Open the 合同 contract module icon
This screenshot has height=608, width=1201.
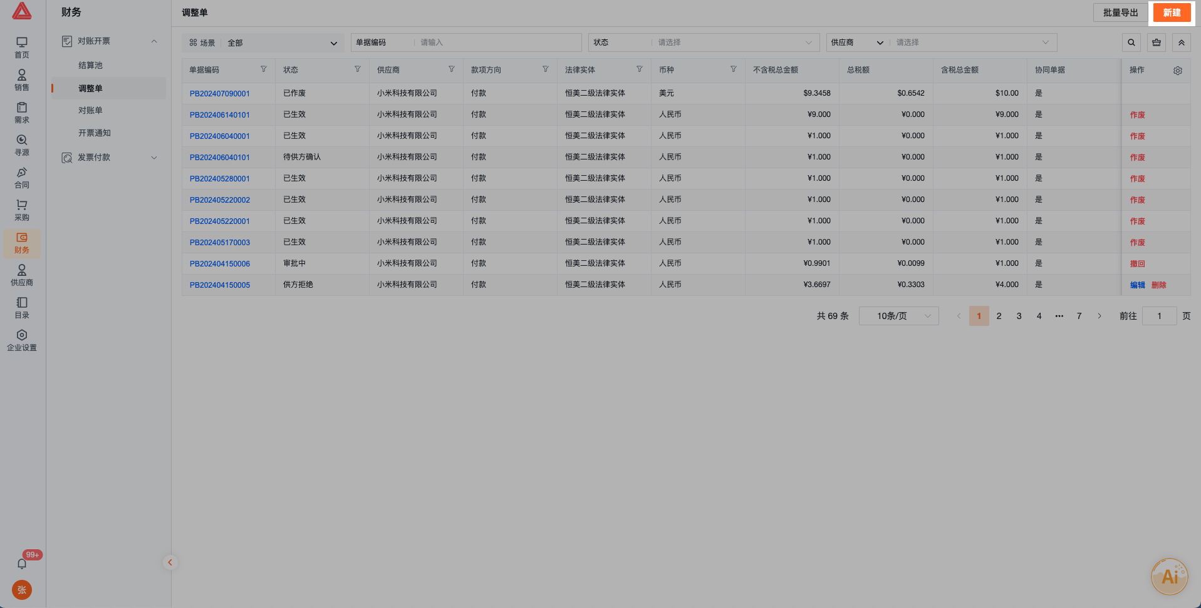tap(22, 178)
